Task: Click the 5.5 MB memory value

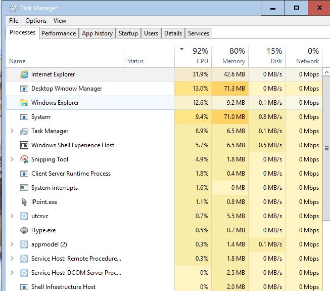Action: tap(236, 216)
